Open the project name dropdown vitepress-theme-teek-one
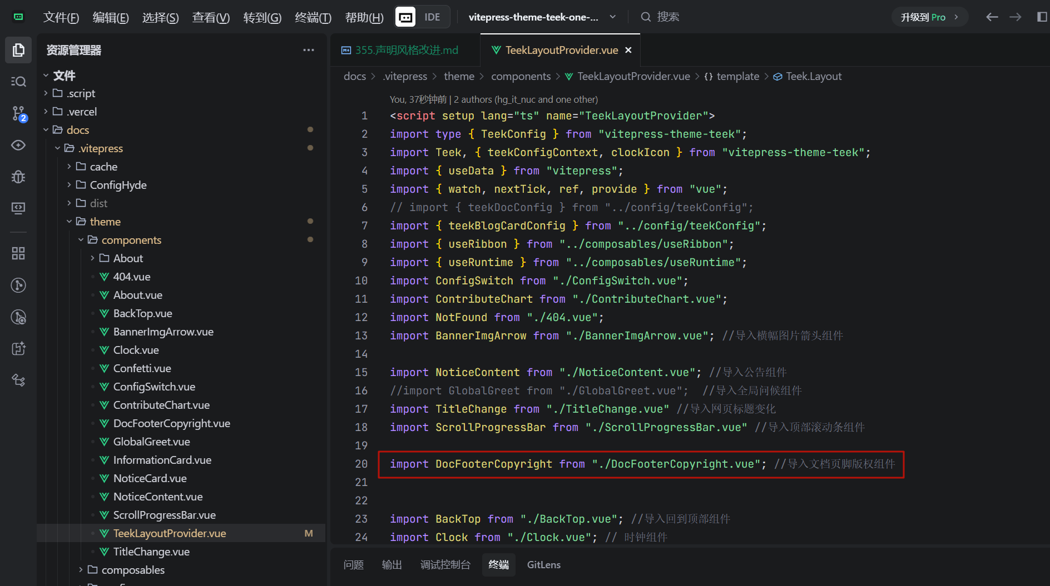1050x586 pixels. point(542,17)
